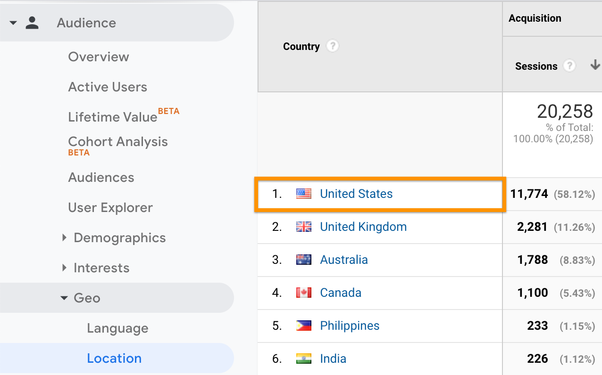Click the Canada flag icon
This screenshot has height=375, width=602.
[x=303, y=293]
